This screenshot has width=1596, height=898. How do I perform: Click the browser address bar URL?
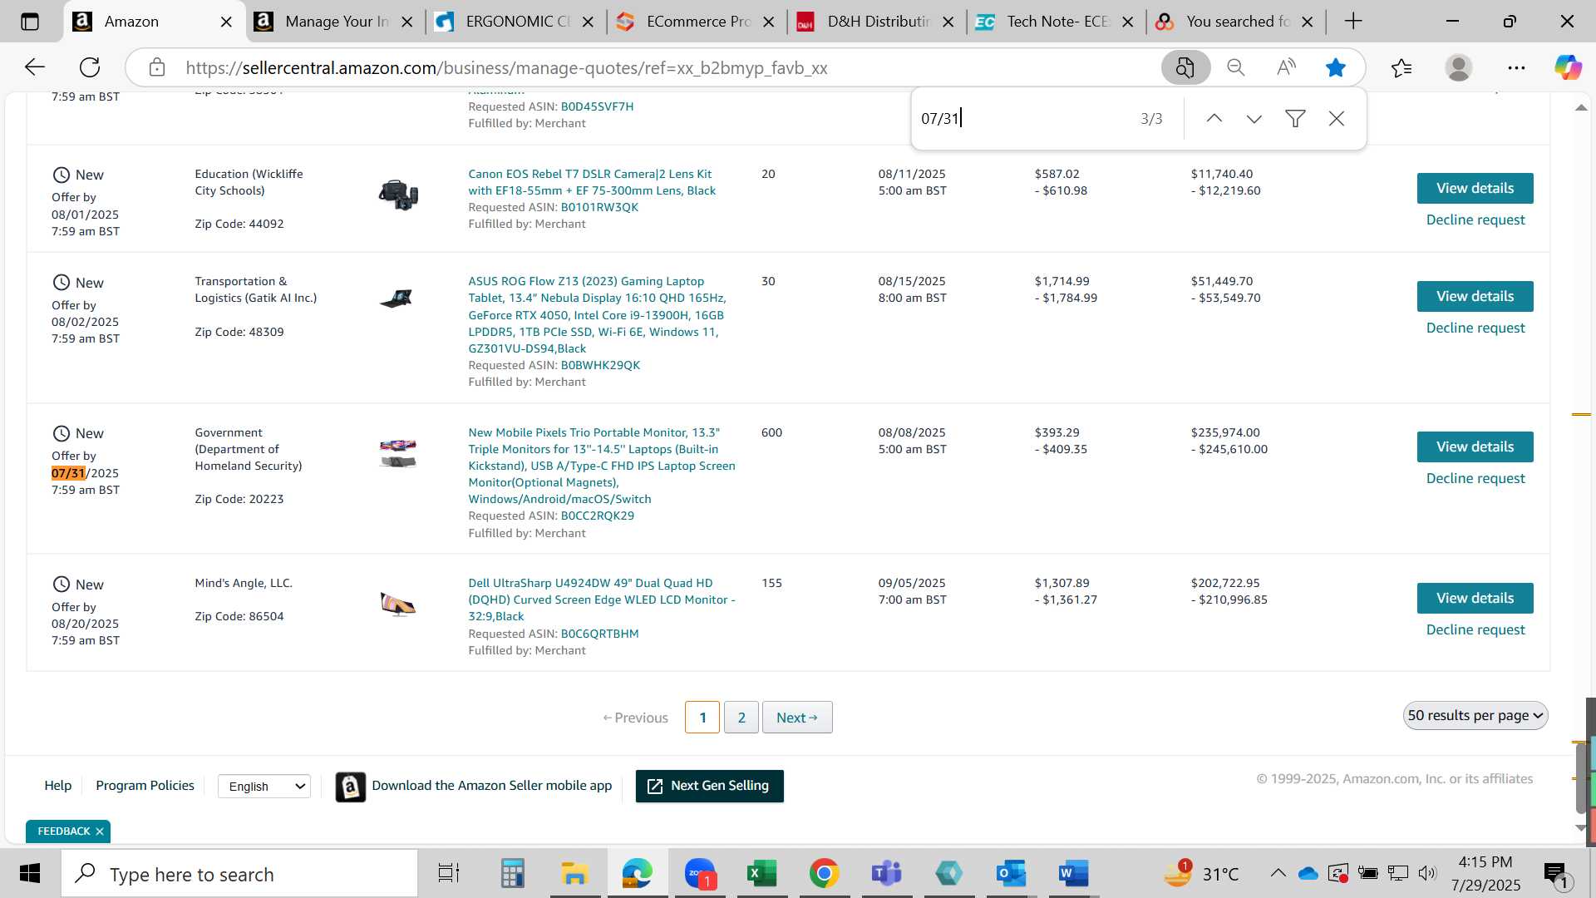point(506,68)
